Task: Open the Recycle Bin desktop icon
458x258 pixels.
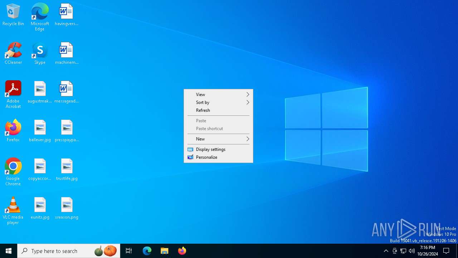Action: (13, 15)
